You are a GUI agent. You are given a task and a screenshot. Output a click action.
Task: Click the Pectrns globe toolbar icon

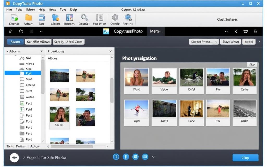click(128, 18)
